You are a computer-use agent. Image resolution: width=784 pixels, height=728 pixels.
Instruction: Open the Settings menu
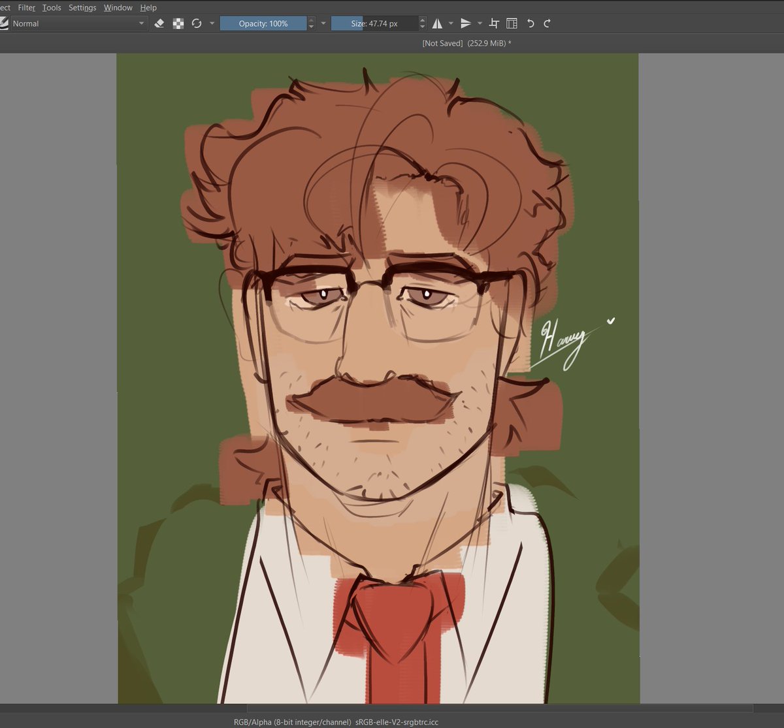[82, 8]
